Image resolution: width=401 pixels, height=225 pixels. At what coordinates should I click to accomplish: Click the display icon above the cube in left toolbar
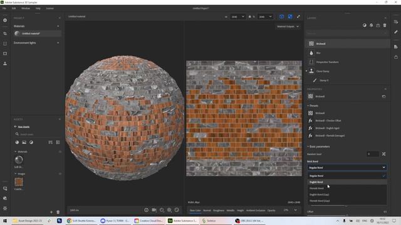click(x=5, y=189)
